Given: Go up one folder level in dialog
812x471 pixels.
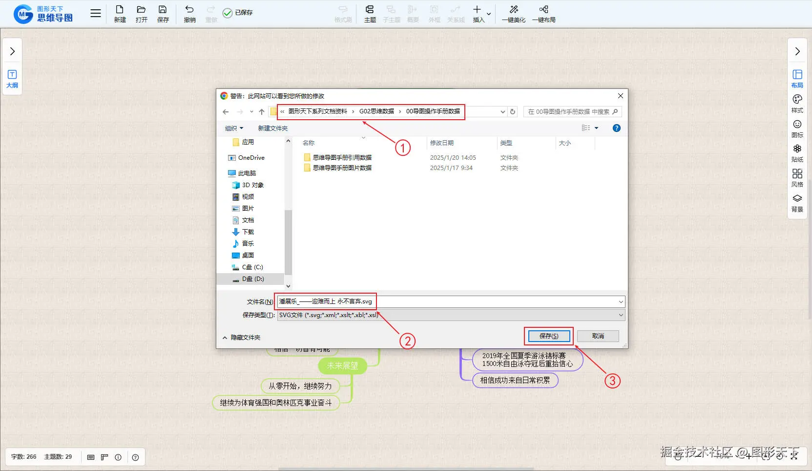Looking at the screenshot, I should pyautogui.click(x=262, y=112).
